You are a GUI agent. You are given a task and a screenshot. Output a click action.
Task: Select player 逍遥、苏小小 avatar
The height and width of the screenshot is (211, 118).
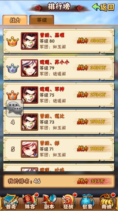click(29, 68)
